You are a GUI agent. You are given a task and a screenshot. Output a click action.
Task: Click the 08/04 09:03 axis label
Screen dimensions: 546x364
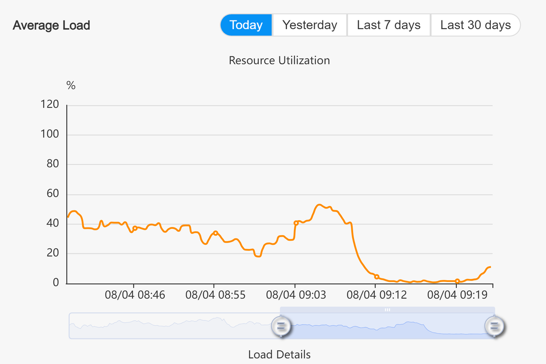point(296,295)
